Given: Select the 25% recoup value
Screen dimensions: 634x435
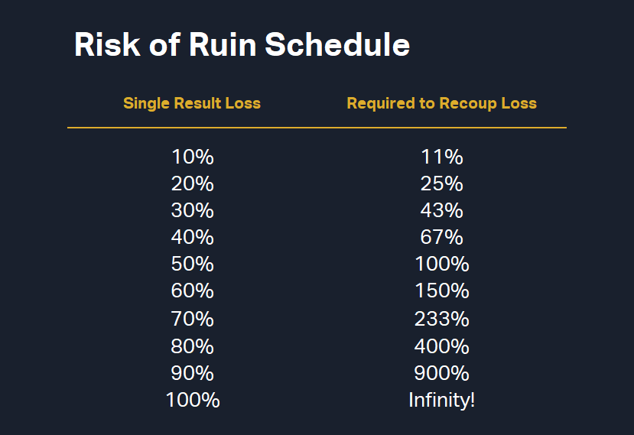Looking at the screenshot, I should coord(441,184).
